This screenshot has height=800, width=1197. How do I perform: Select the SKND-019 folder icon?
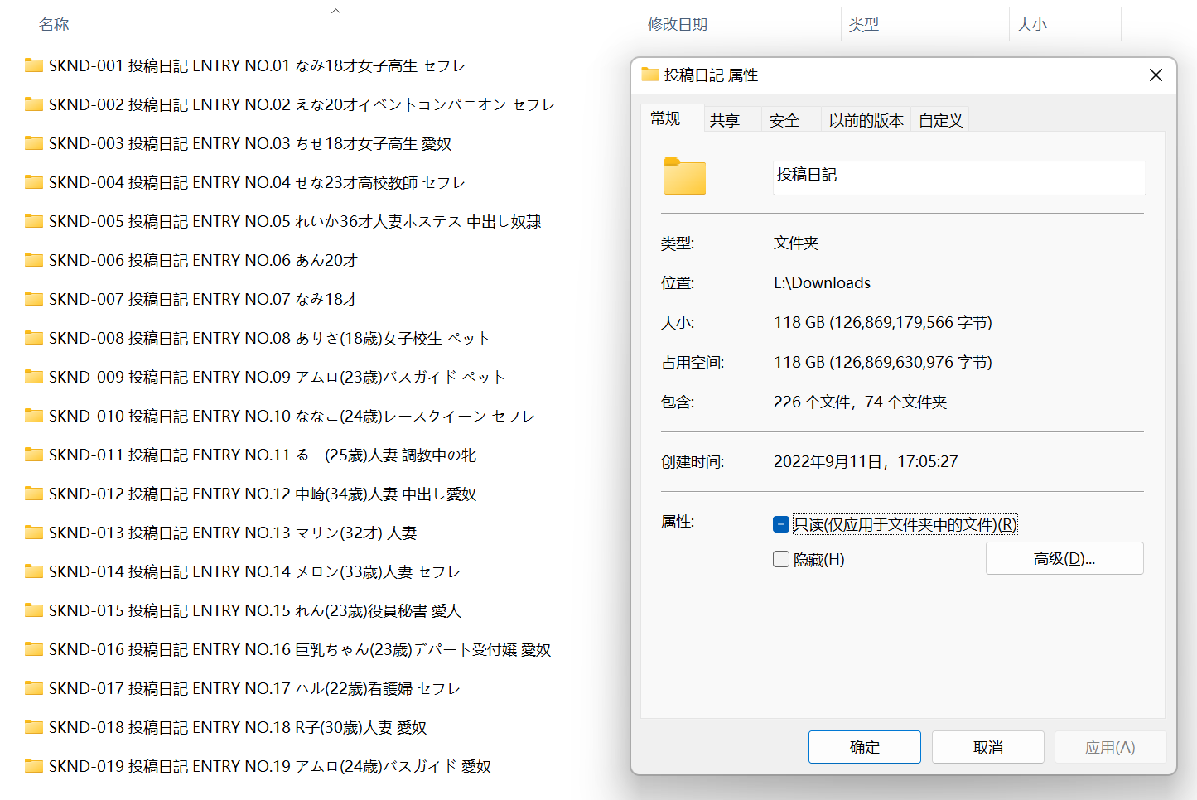tap(34, 766)
